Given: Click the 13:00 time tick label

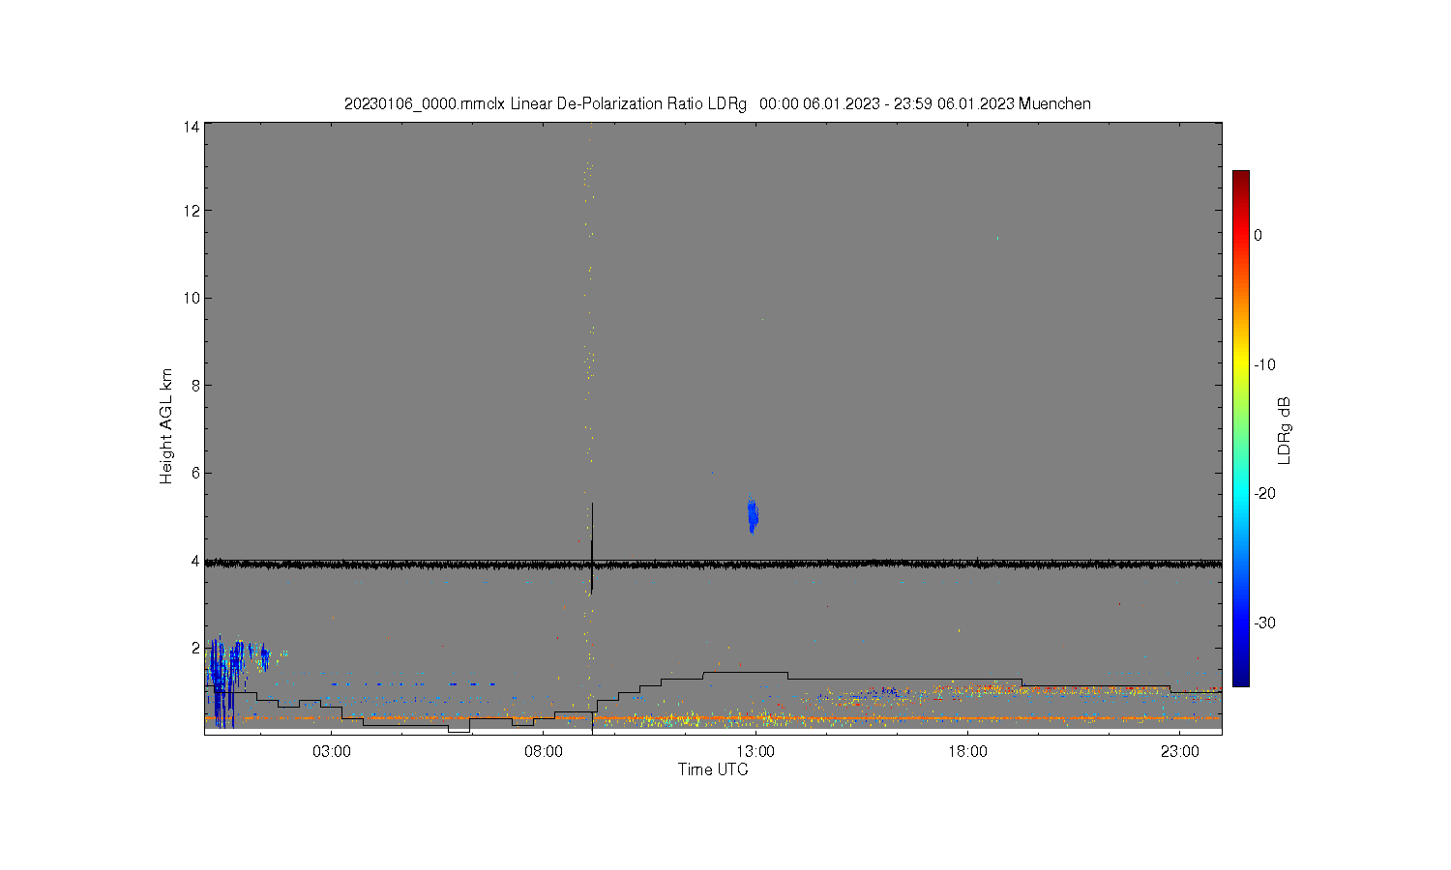Looking at the screenshot, I should pyautogui.click(x=755, y=752).
